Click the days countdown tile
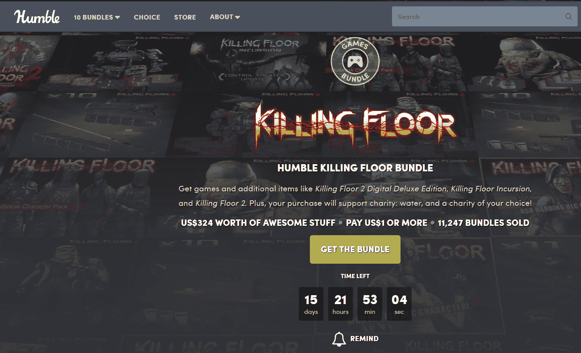The width and height of the screenshot is (581, 353). 311,304
